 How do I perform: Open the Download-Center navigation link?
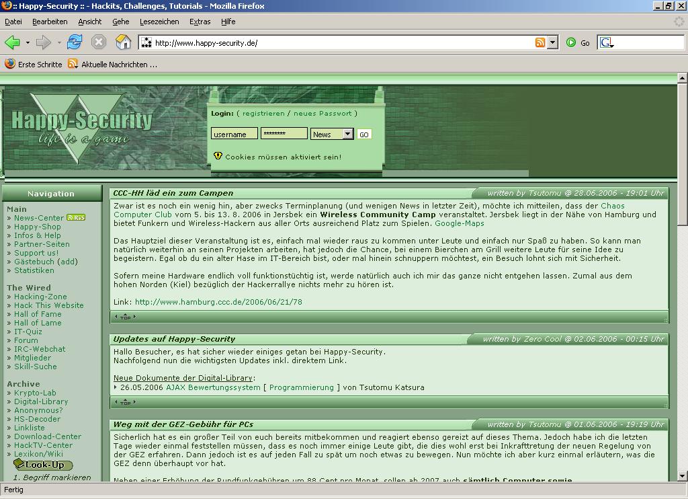click(48, 436)
